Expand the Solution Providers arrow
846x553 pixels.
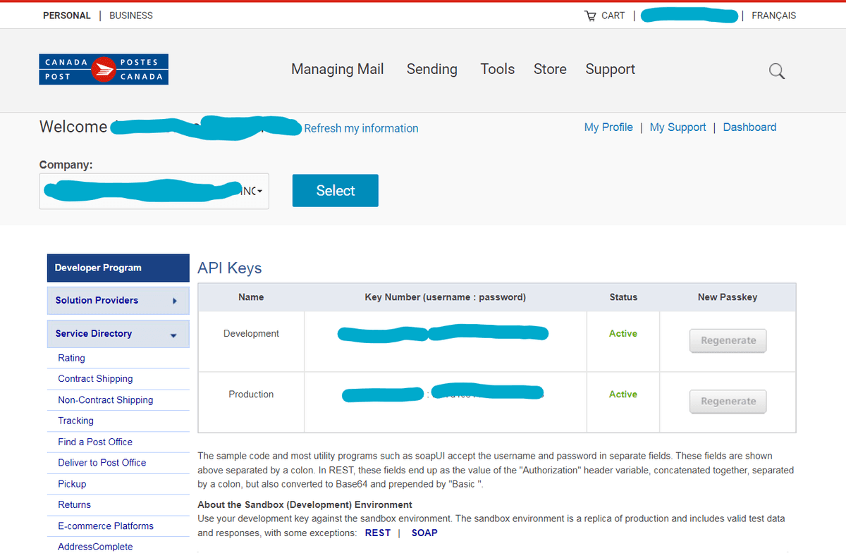(175, 301)
